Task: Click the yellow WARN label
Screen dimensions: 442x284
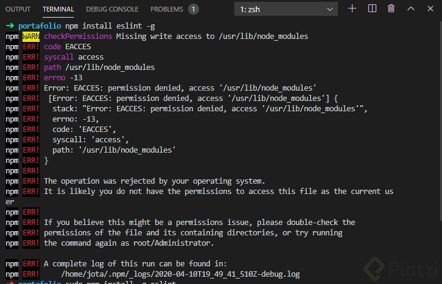Action: (31, 36)
